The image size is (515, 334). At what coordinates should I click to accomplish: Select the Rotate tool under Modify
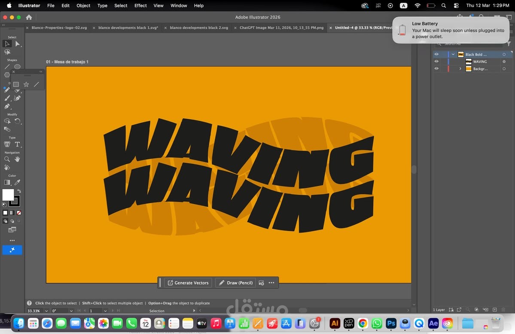pos(18,121)
